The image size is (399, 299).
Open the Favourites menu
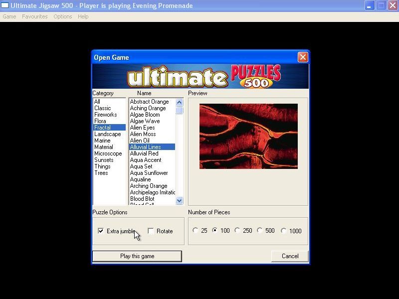[x=34, y=16]
